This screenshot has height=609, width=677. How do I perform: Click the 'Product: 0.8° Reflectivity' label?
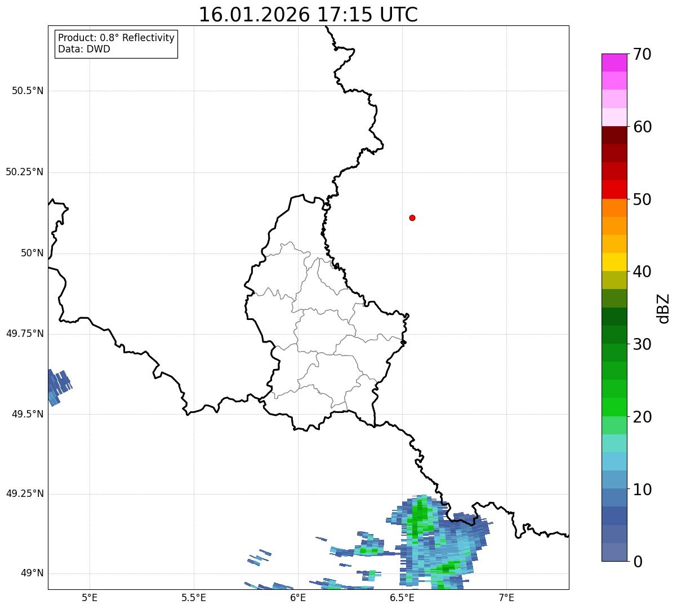tap(117, 38)
